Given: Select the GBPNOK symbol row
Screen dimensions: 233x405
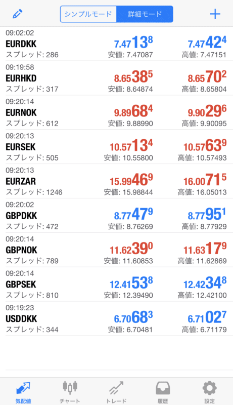Looking at the screenshot, I should (x=116, y=250).
